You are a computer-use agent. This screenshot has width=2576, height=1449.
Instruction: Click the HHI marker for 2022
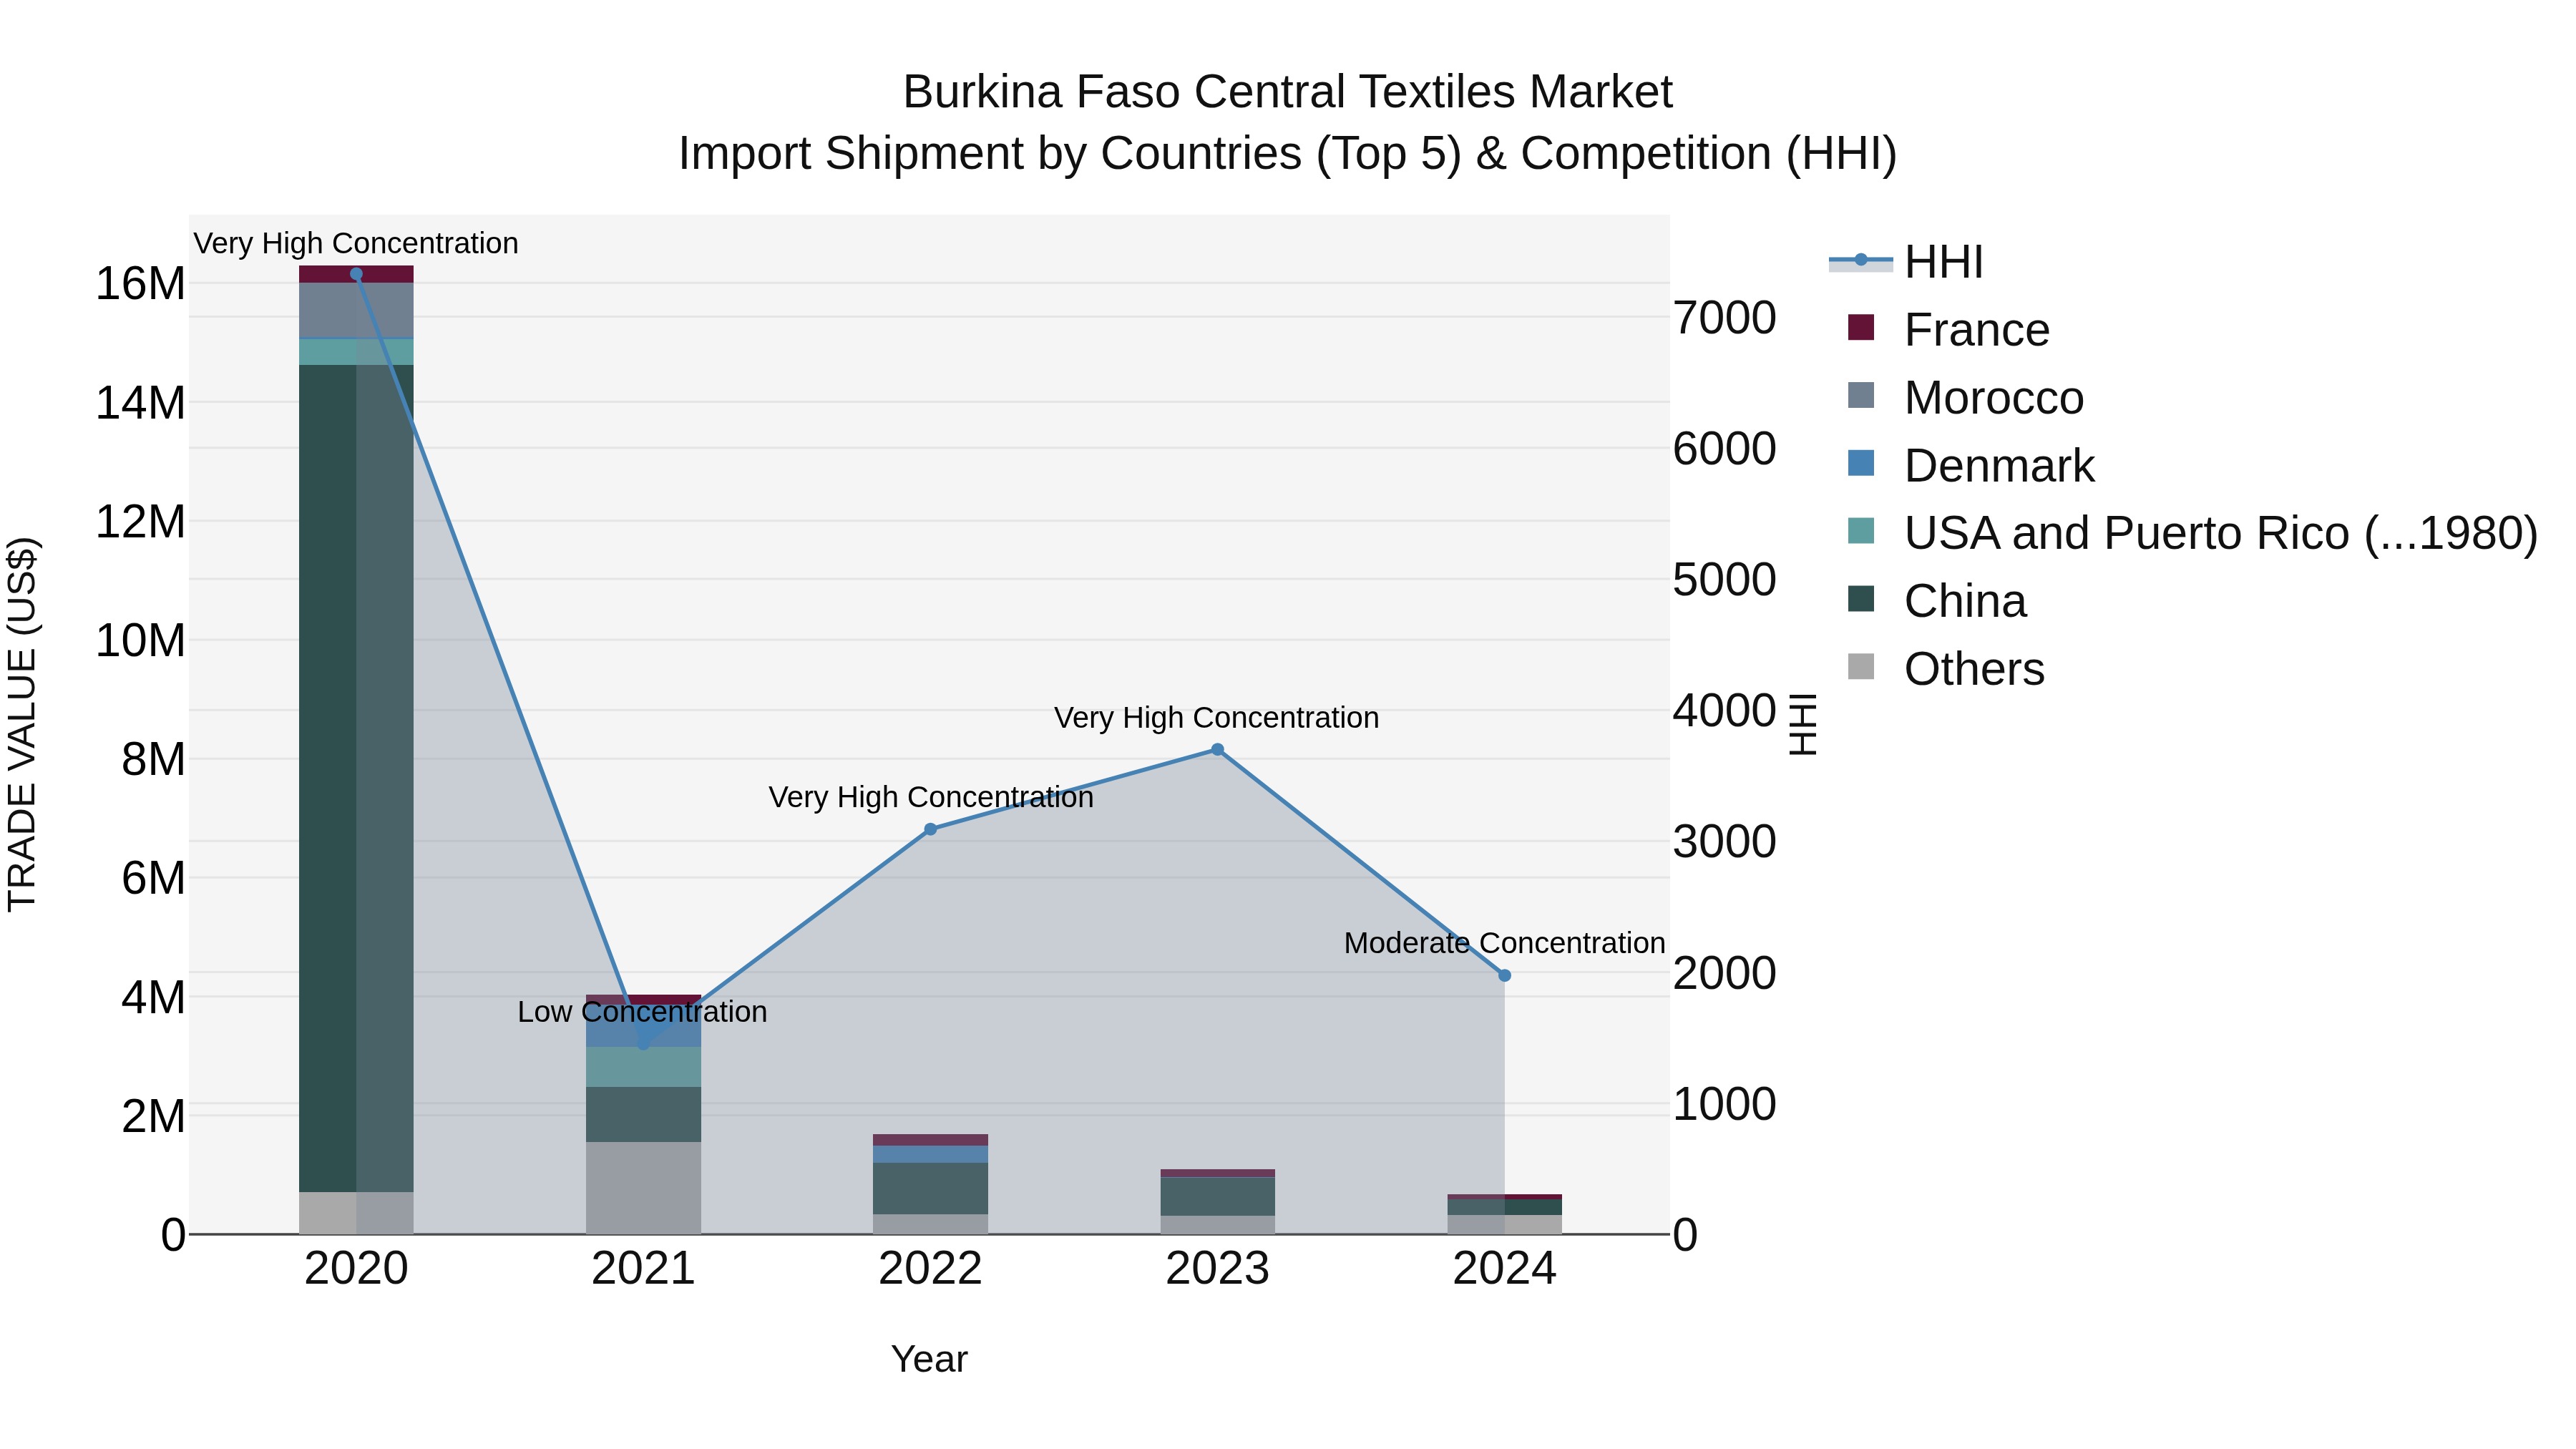(930, 829)
